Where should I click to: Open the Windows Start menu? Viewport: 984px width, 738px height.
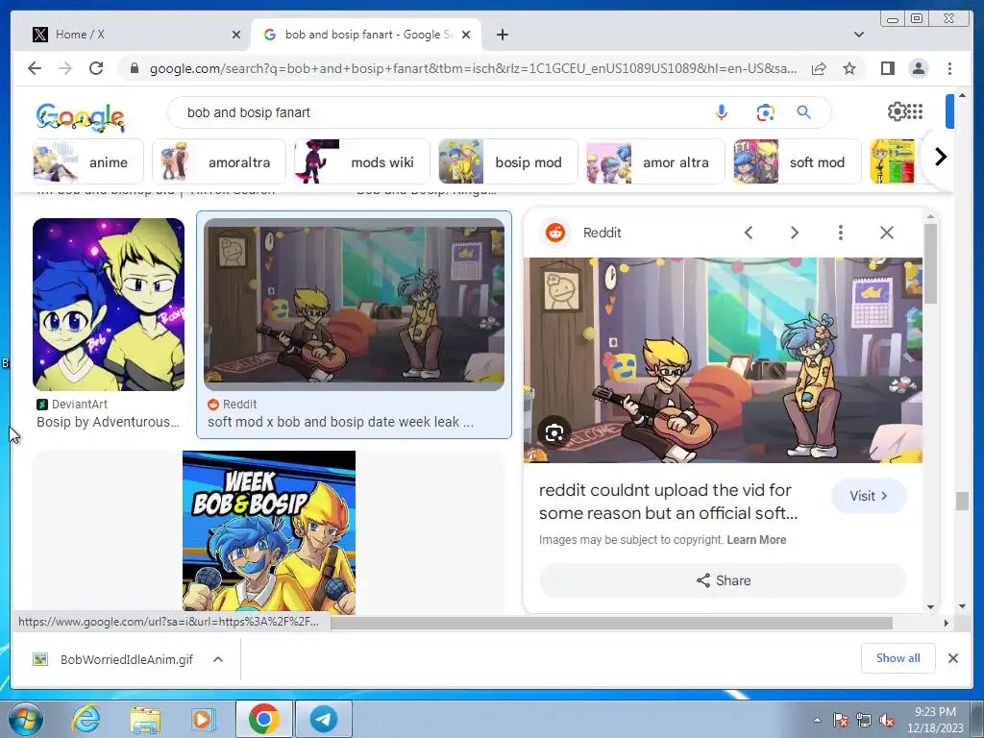pos(26,719)
